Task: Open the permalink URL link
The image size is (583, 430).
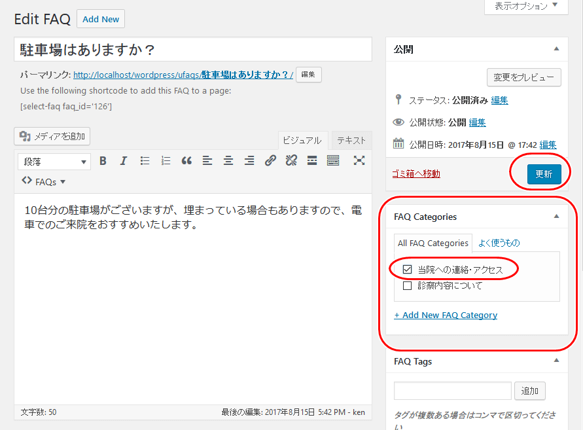Action: [183, 75]
